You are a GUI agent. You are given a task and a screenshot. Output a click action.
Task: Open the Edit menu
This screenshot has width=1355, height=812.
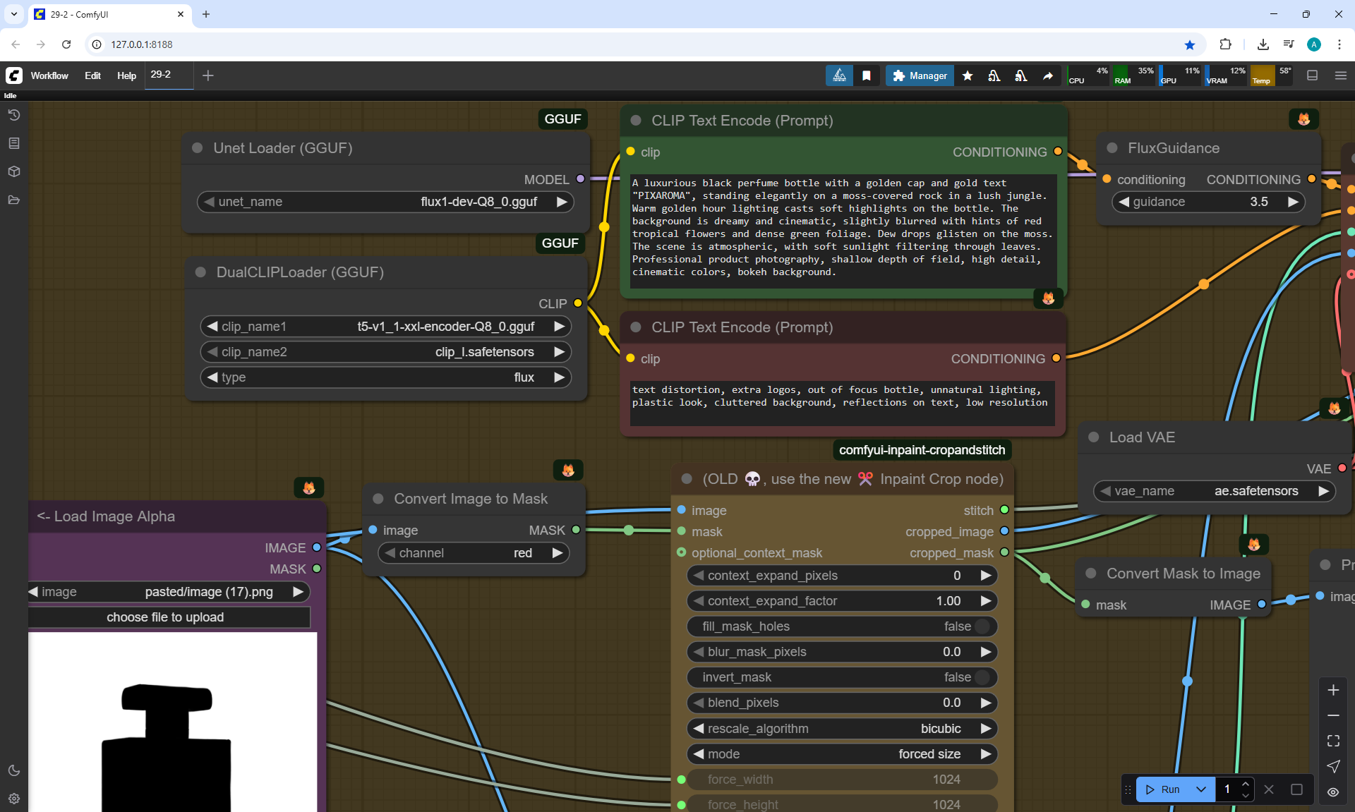(92, 75)
